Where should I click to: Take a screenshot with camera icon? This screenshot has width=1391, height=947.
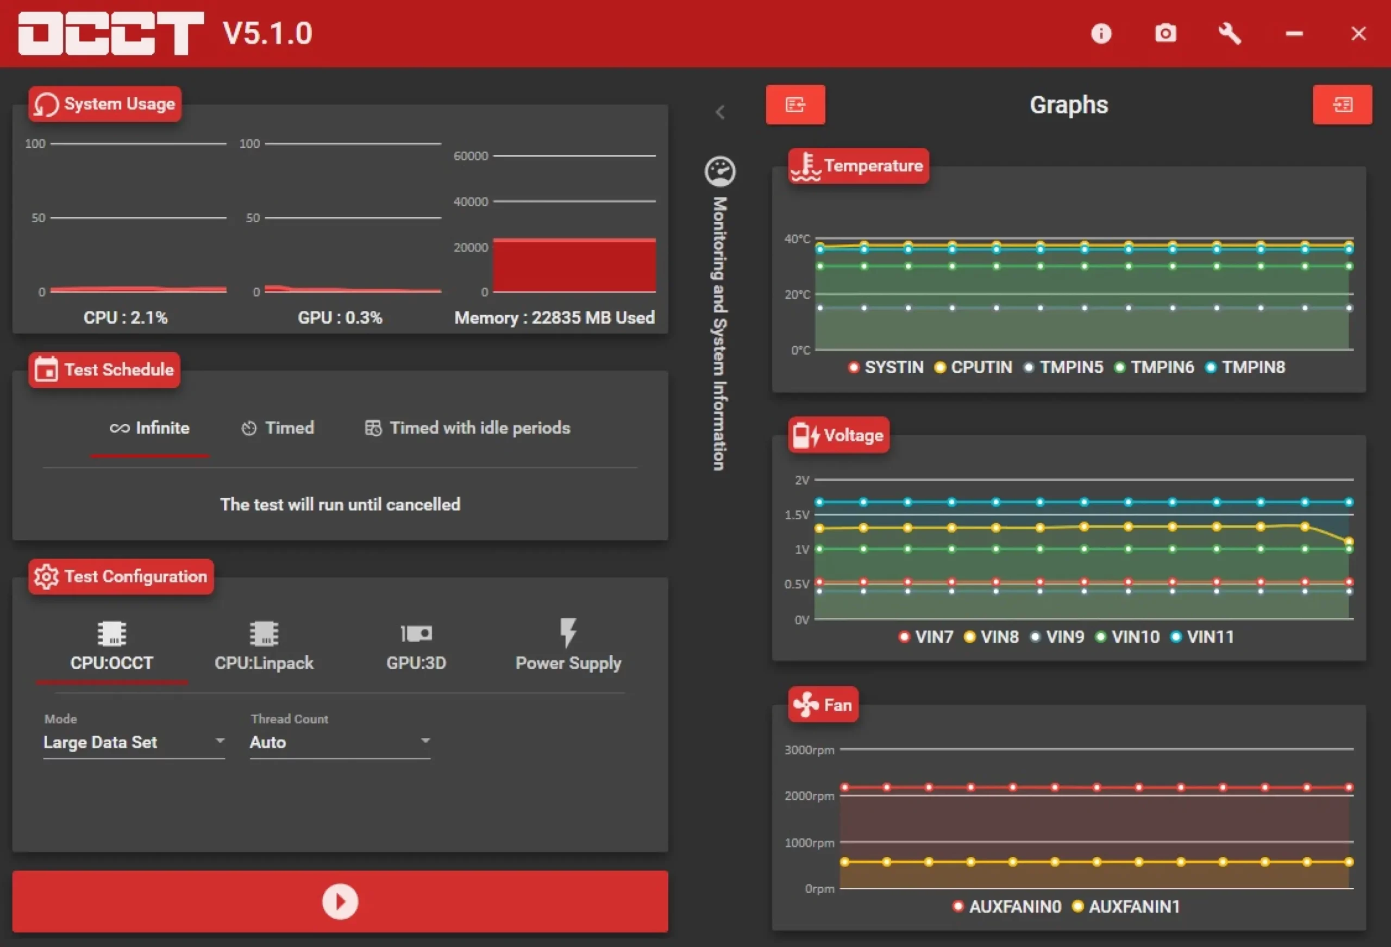click(1165, 34)
